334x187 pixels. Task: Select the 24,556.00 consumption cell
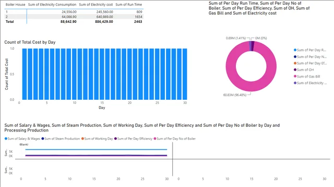[69, 12]
